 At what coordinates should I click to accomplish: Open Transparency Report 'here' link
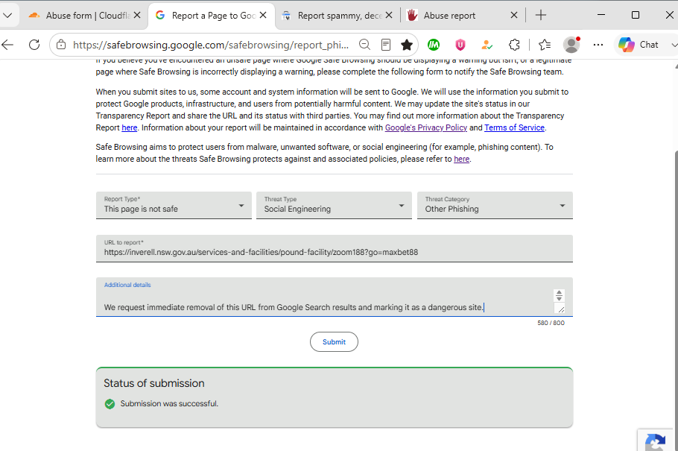(130, 127)
